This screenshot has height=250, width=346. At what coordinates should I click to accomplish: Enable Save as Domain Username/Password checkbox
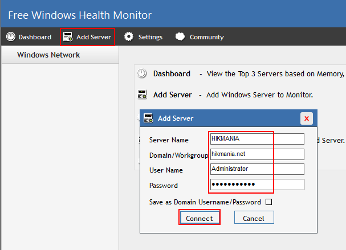(x=268, y=202)
